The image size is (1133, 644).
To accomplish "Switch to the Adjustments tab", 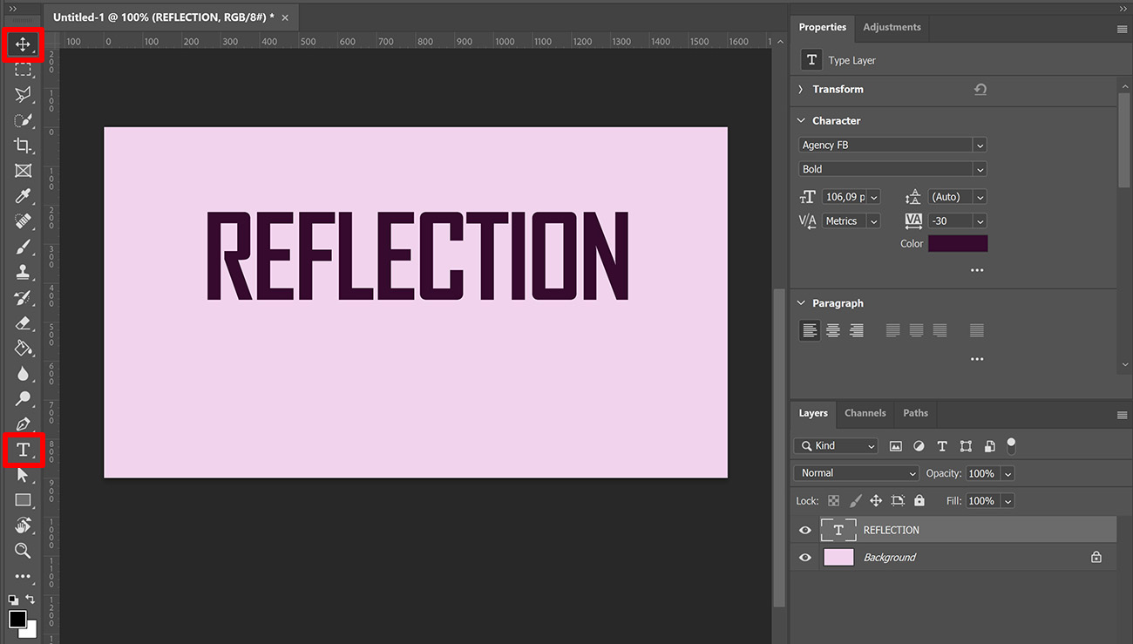I will pos(892,27).
